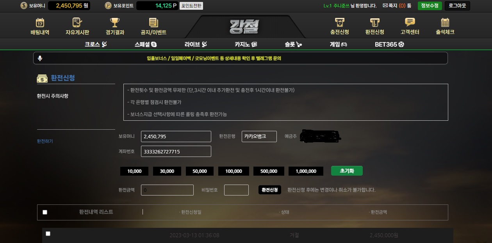
Task: Check the box for 2023-03-13 withdrawal row
Action: (x=48, y=234)
